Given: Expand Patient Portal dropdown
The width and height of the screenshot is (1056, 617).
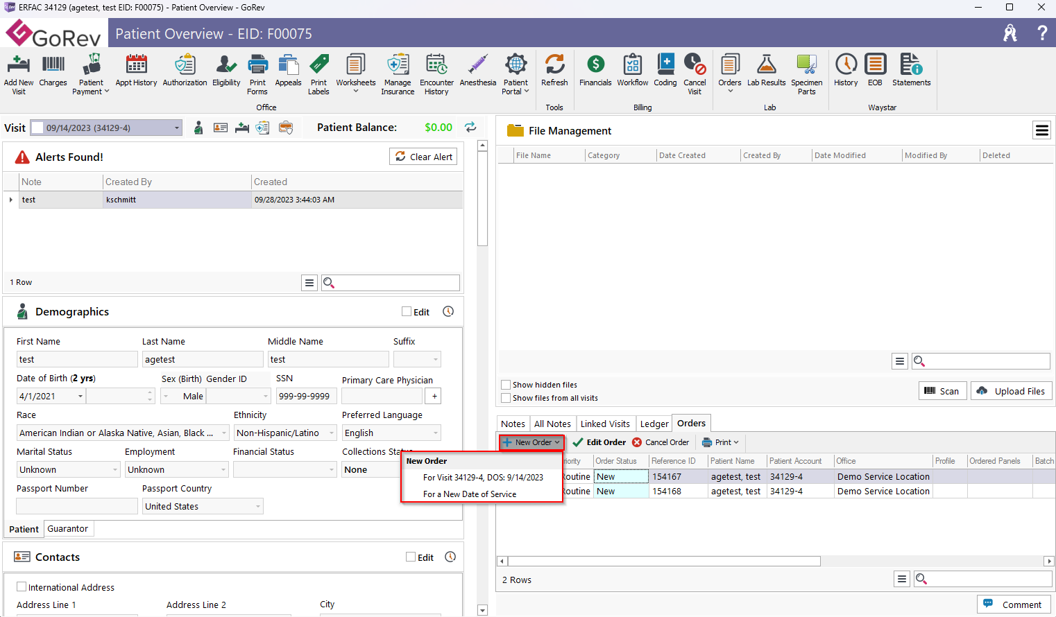Looking at the screenshot, I should coord(527,92).
